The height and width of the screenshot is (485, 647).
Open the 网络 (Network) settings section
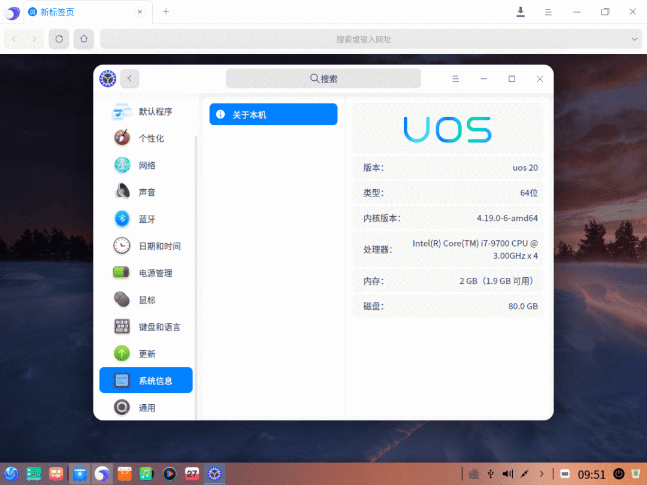(147, 165)
